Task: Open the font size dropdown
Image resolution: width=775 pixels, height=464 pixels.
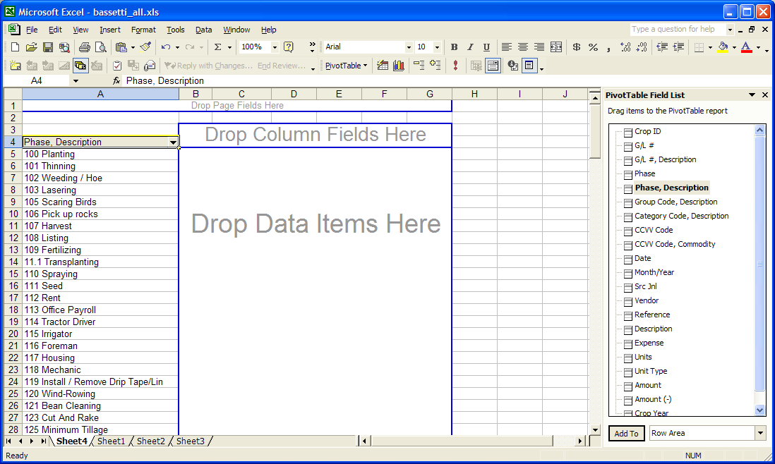Action: (437, 47)
